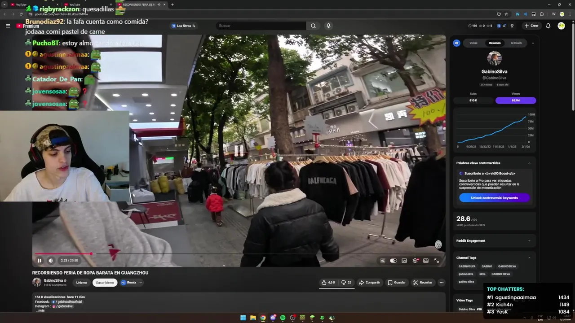This screenshot has width=575, height=323.
Task: Seek on the video progress bar
Action: click(x=239, y=254)
